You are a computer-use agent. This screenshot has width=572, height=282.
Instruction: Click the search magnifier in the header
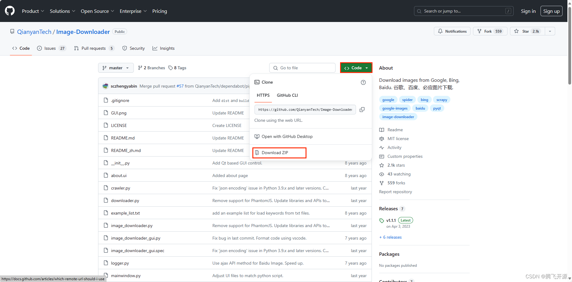(419, 11)
